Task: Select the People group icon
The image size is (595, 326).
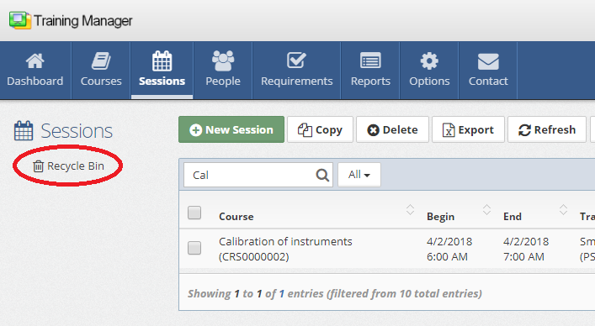Action: tap(223, 60)
